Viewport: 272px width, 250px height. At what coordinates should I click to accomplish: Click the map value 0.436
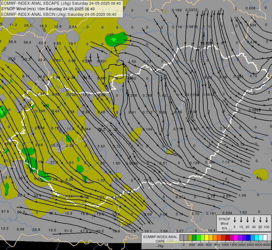252,42
